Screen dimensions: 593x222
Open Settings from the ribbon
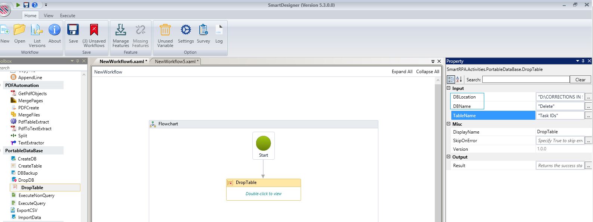(185, 31)
